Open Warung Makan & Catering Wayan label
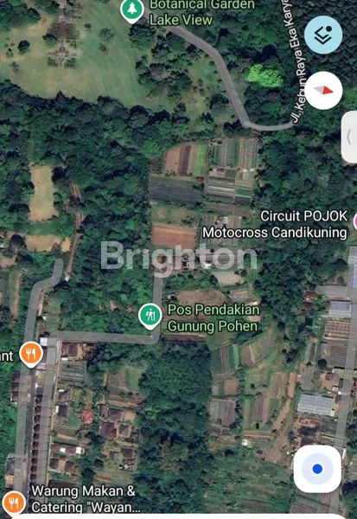 (x=86, y=499)
